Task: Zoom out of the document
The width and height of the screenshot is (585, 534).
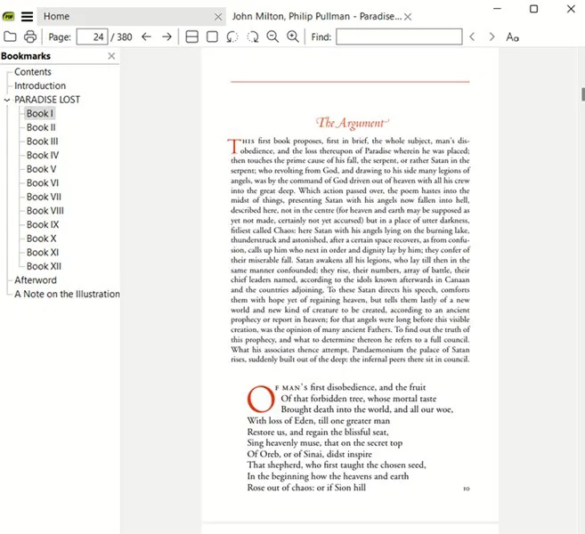Action: (x=272, y=36)
